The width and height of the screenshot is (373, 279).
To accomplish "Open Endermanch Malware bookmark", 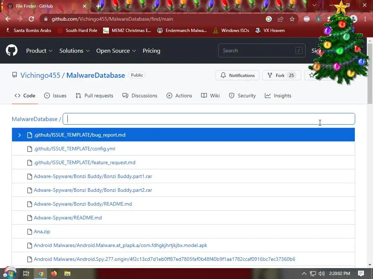I will pos(182,31).
